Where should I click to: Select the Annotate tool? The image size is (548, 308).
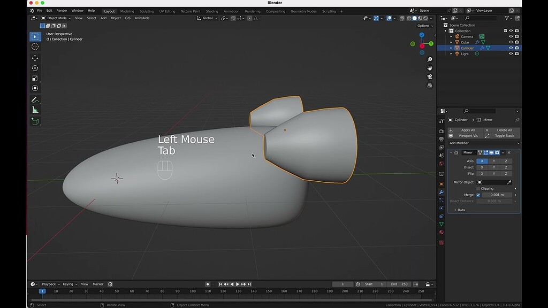35,99
